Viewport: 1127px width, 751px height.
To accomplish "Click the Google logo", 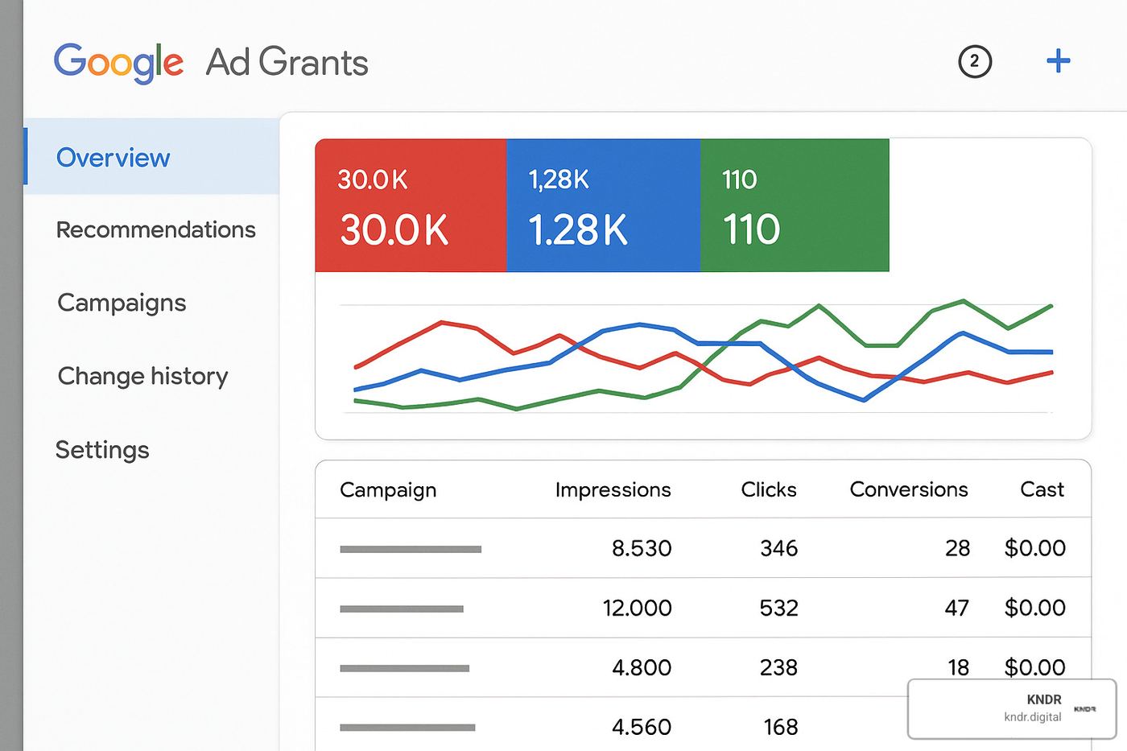I will pyautogui.click(x=118, y=62).
